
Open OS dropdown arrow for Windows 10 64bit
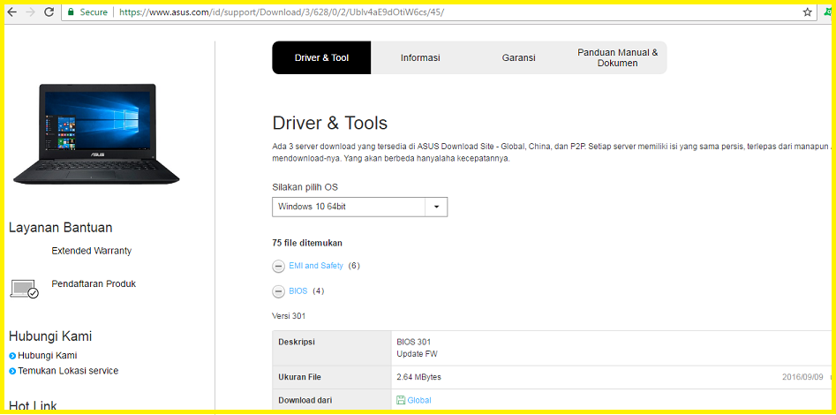(x=436, y=207)
